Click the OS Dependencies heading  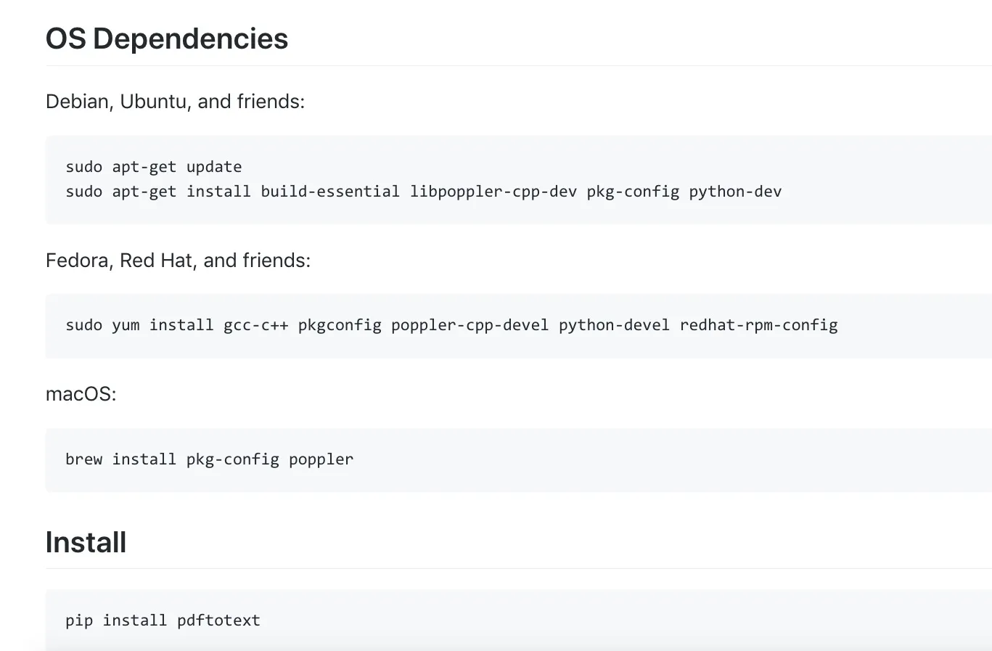pos(167,38)
